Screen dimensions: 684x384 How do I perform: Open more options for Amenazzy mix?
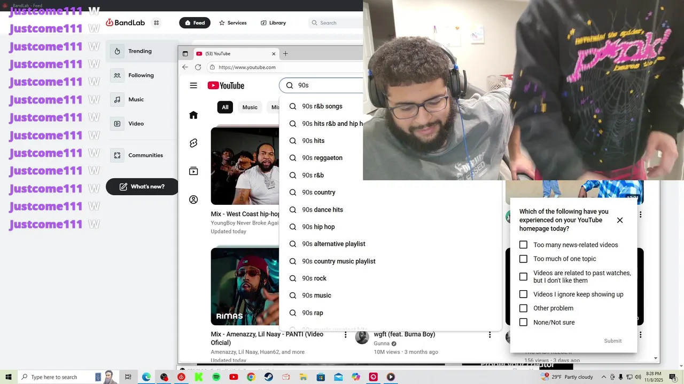pyautogui.click(x=345, y=335)
